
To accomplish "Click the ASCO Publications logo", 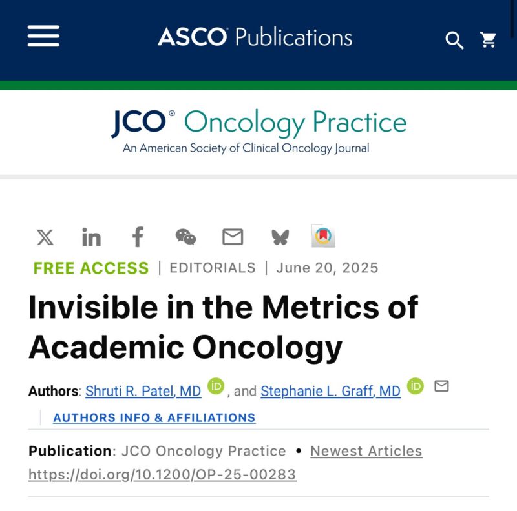I will click(255, 37).
